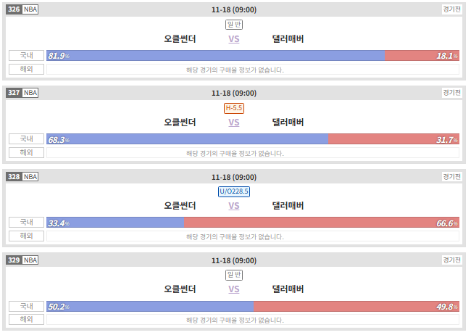The height and width of the screenshot is (335, 471).
Task: Click the 일반 tag in game 329
Action: 234,275
